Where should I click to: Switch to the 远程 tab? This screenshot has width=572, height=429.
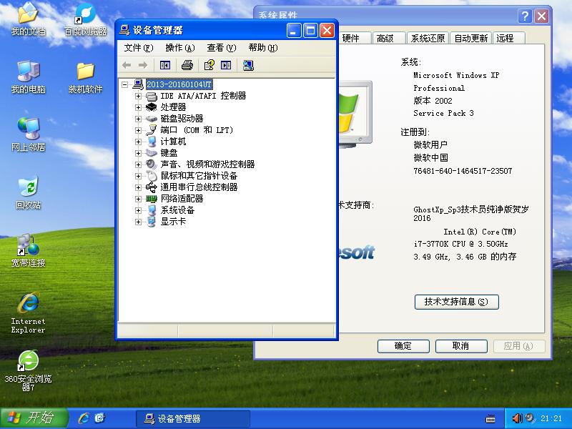coord(509,38)
